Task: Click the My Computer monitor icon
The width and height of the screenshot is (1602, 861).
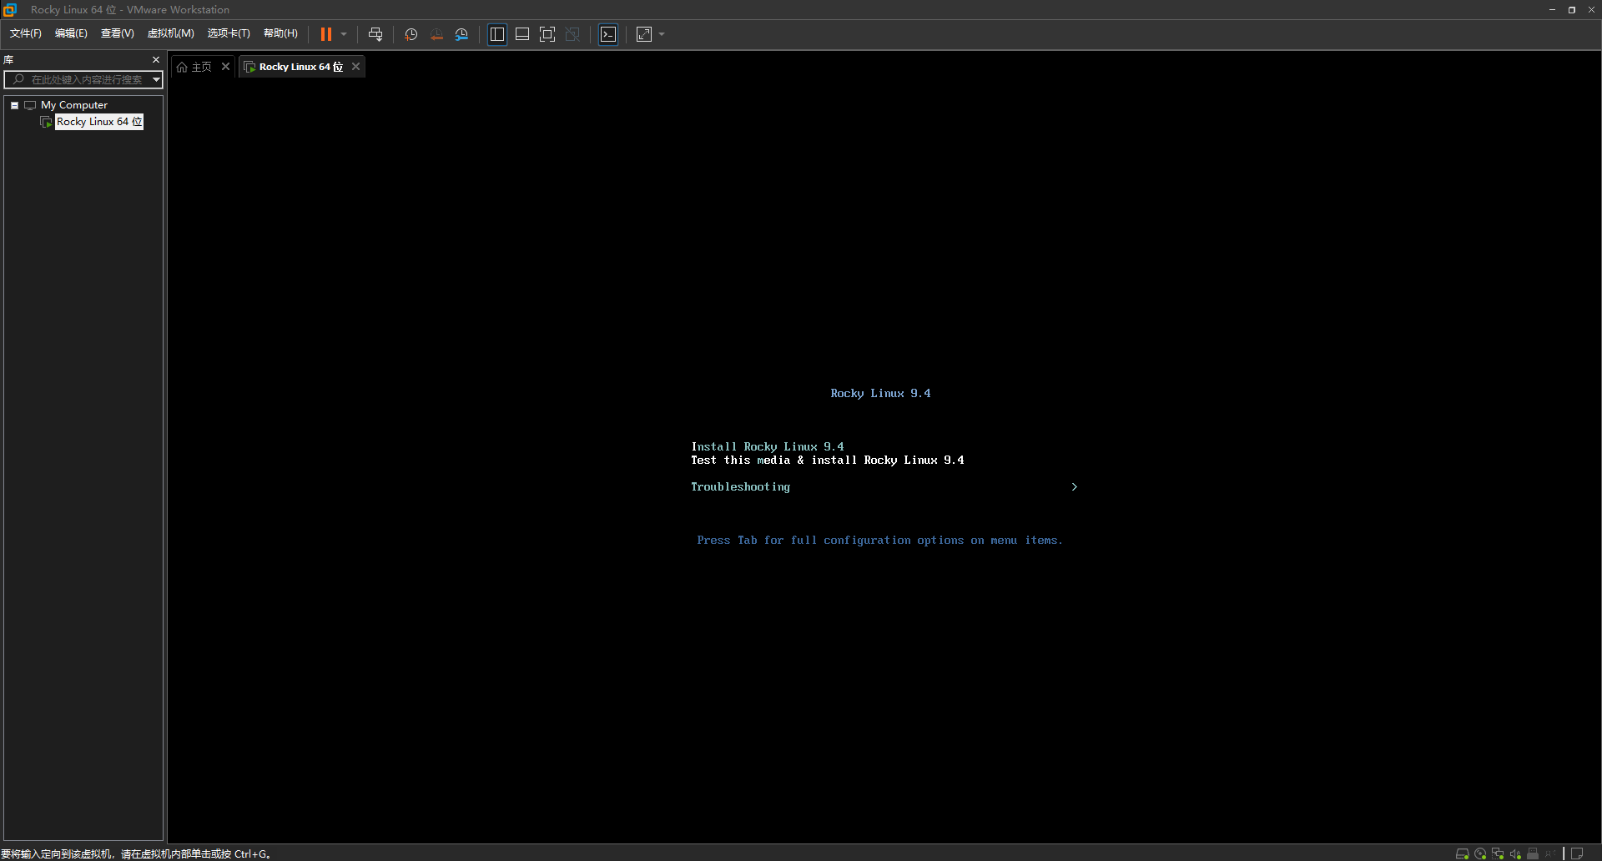Action: [x=30, y=105]
